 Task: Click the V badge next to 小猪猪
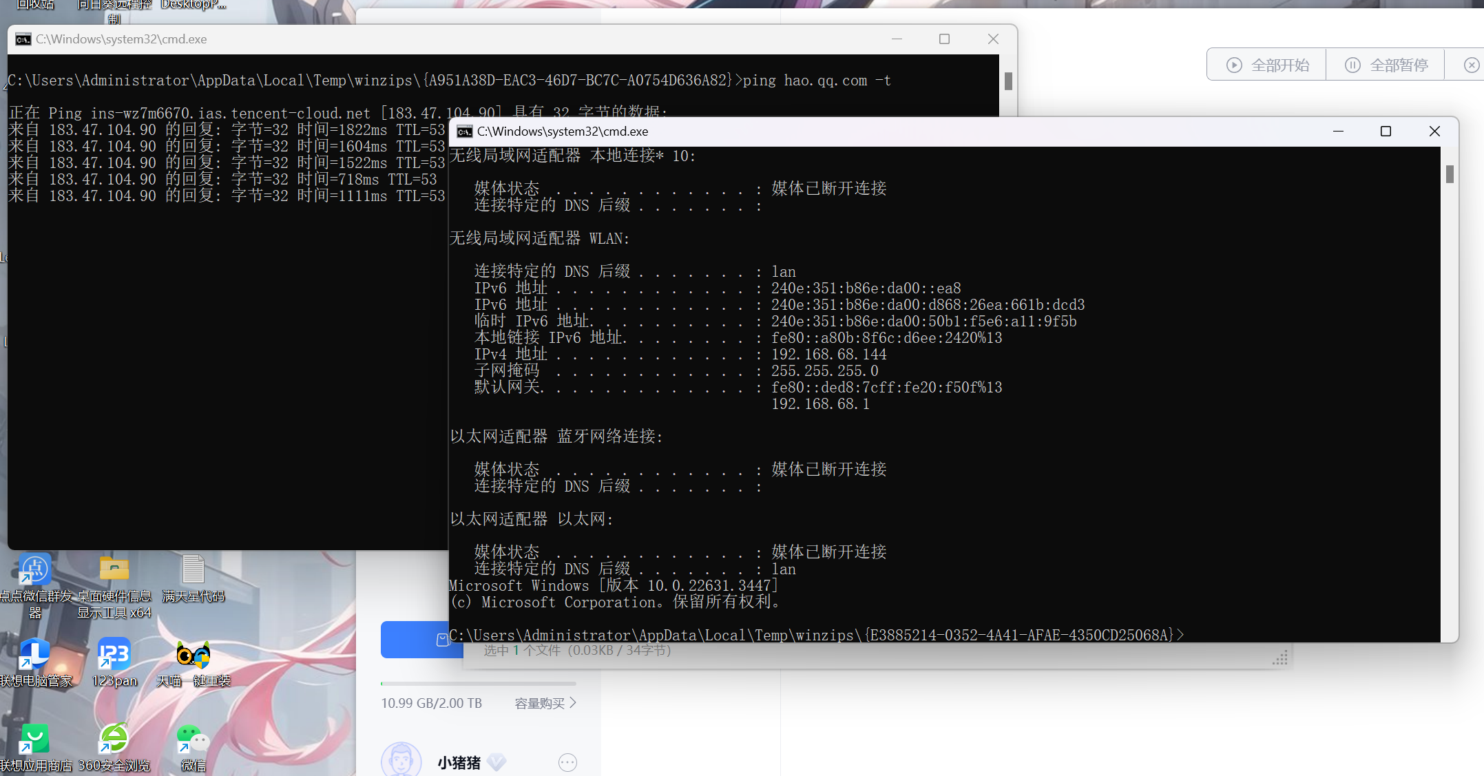(x=497, y=762)
